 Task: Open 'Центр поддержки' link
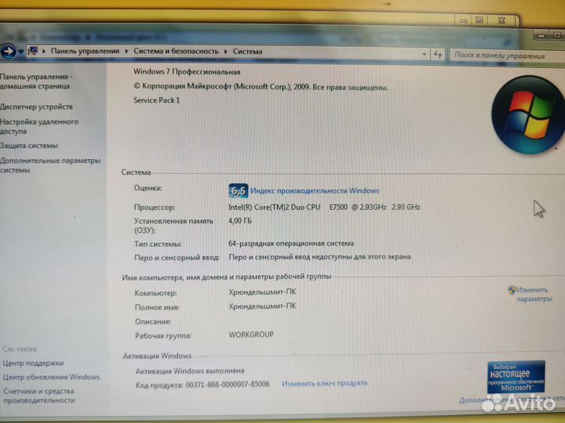pos(33,363)
